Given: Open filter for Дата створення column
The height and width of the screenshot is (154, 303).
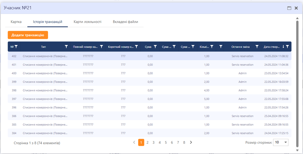Looking at the screenshot, I should [x=288, y=47].
